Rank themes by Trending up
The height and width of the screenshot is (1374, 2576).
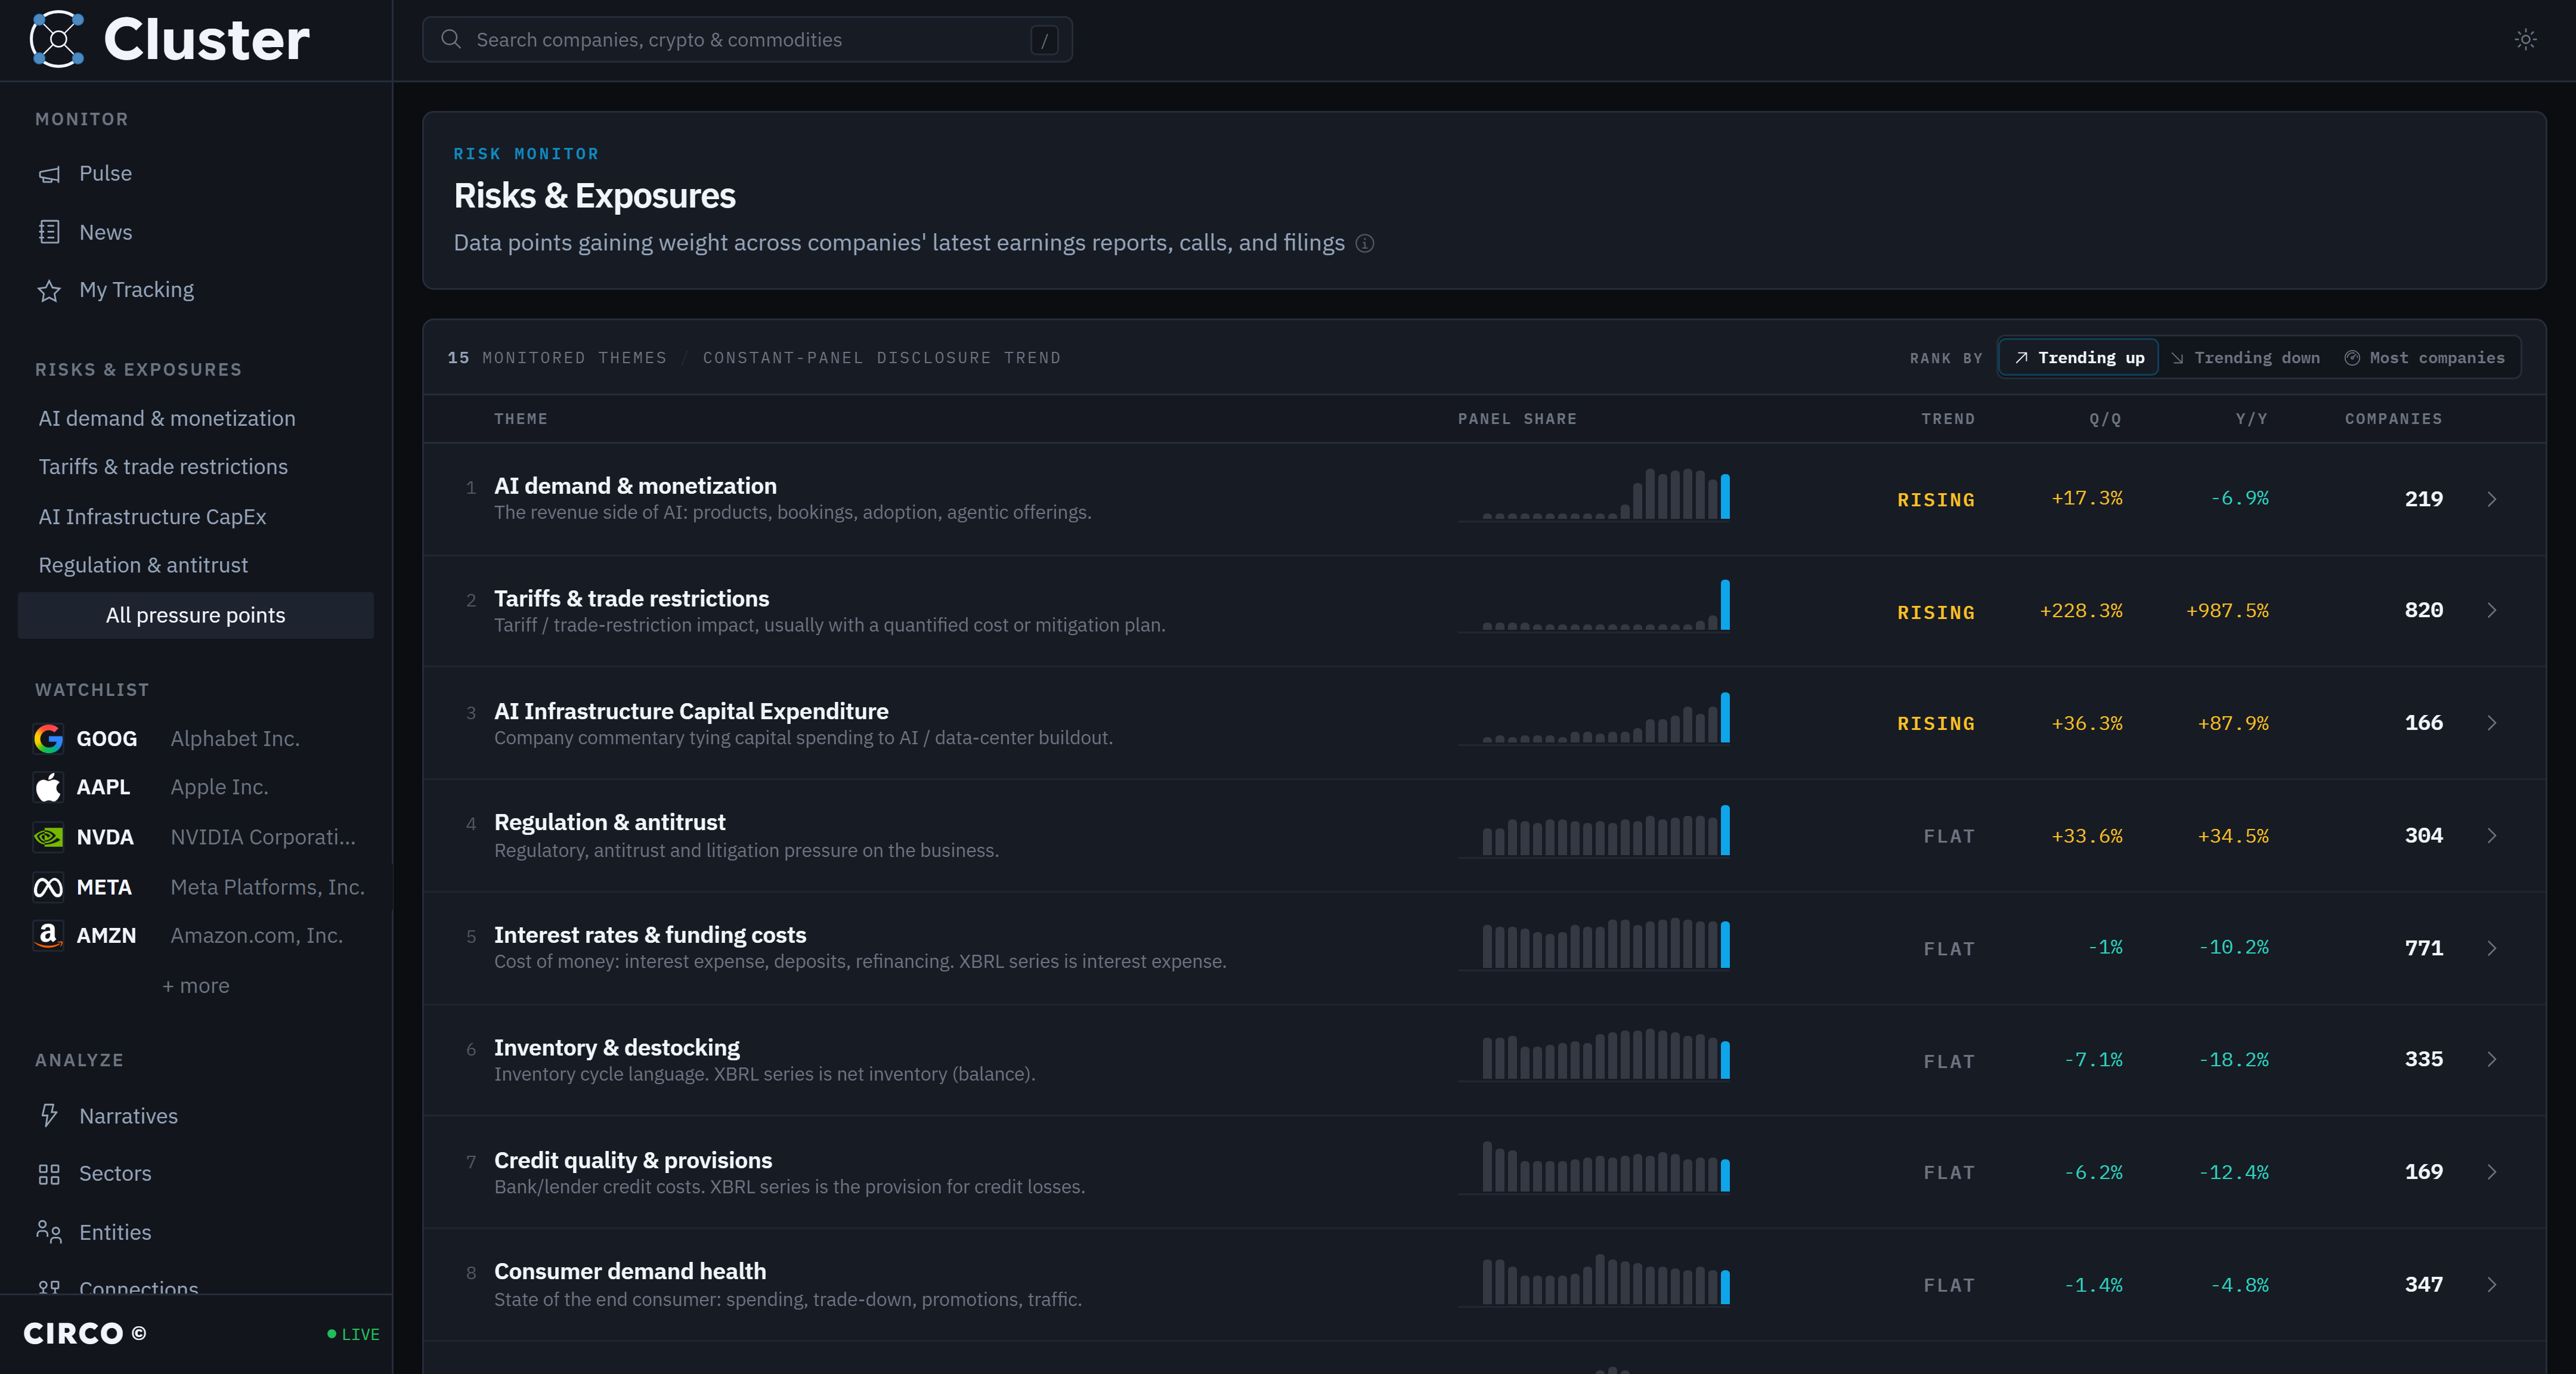(x=2079, y=358)
